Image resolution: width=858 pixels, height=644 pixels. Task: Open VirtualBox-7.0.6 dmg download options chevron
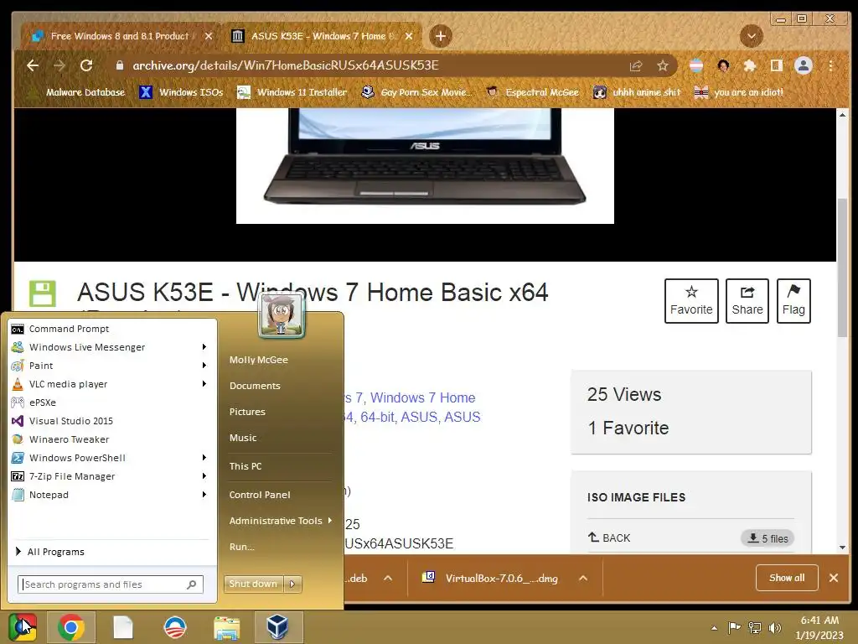click(x=583, y=579)
